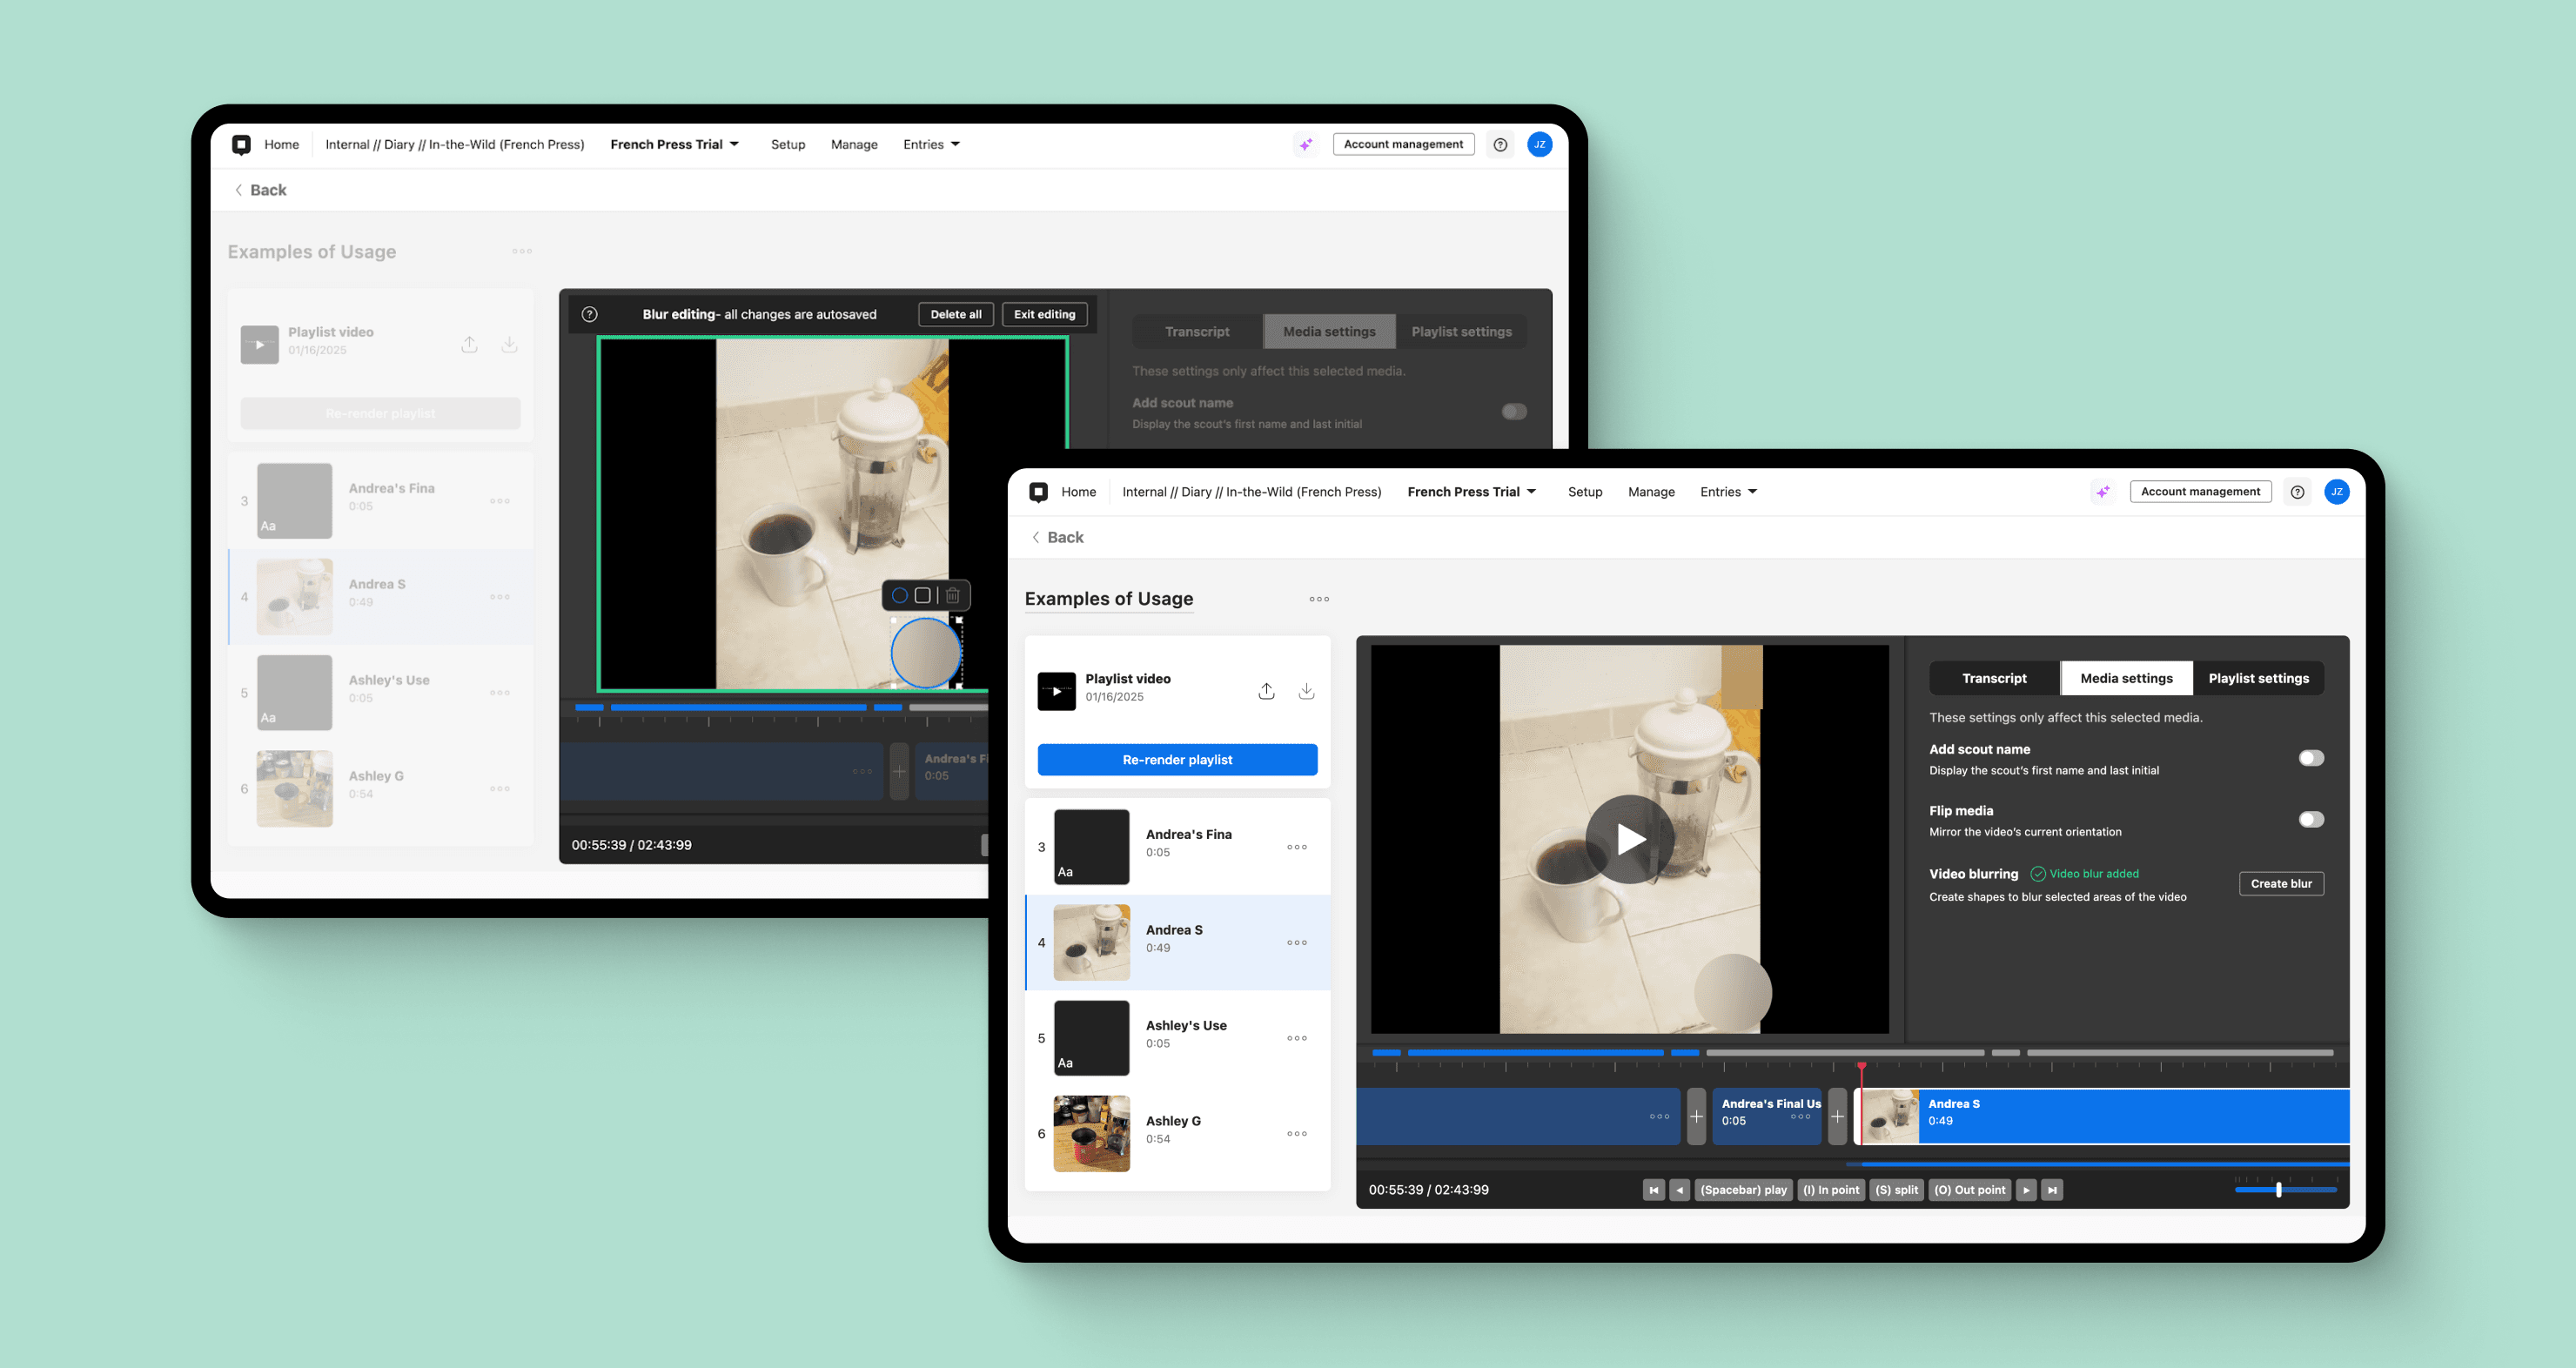Open Examples of Usage options menu
This screenshot has width=2576, height=1368.
pyautogui.click(x=1319, y=599)
